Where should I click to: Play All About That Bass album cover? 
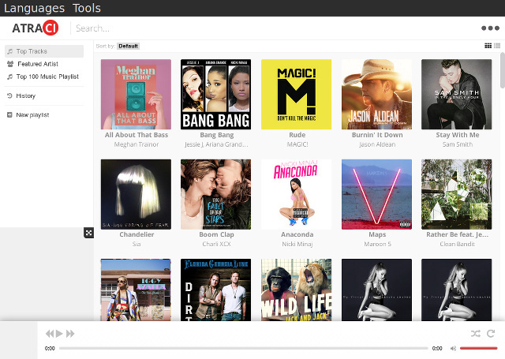136,95
